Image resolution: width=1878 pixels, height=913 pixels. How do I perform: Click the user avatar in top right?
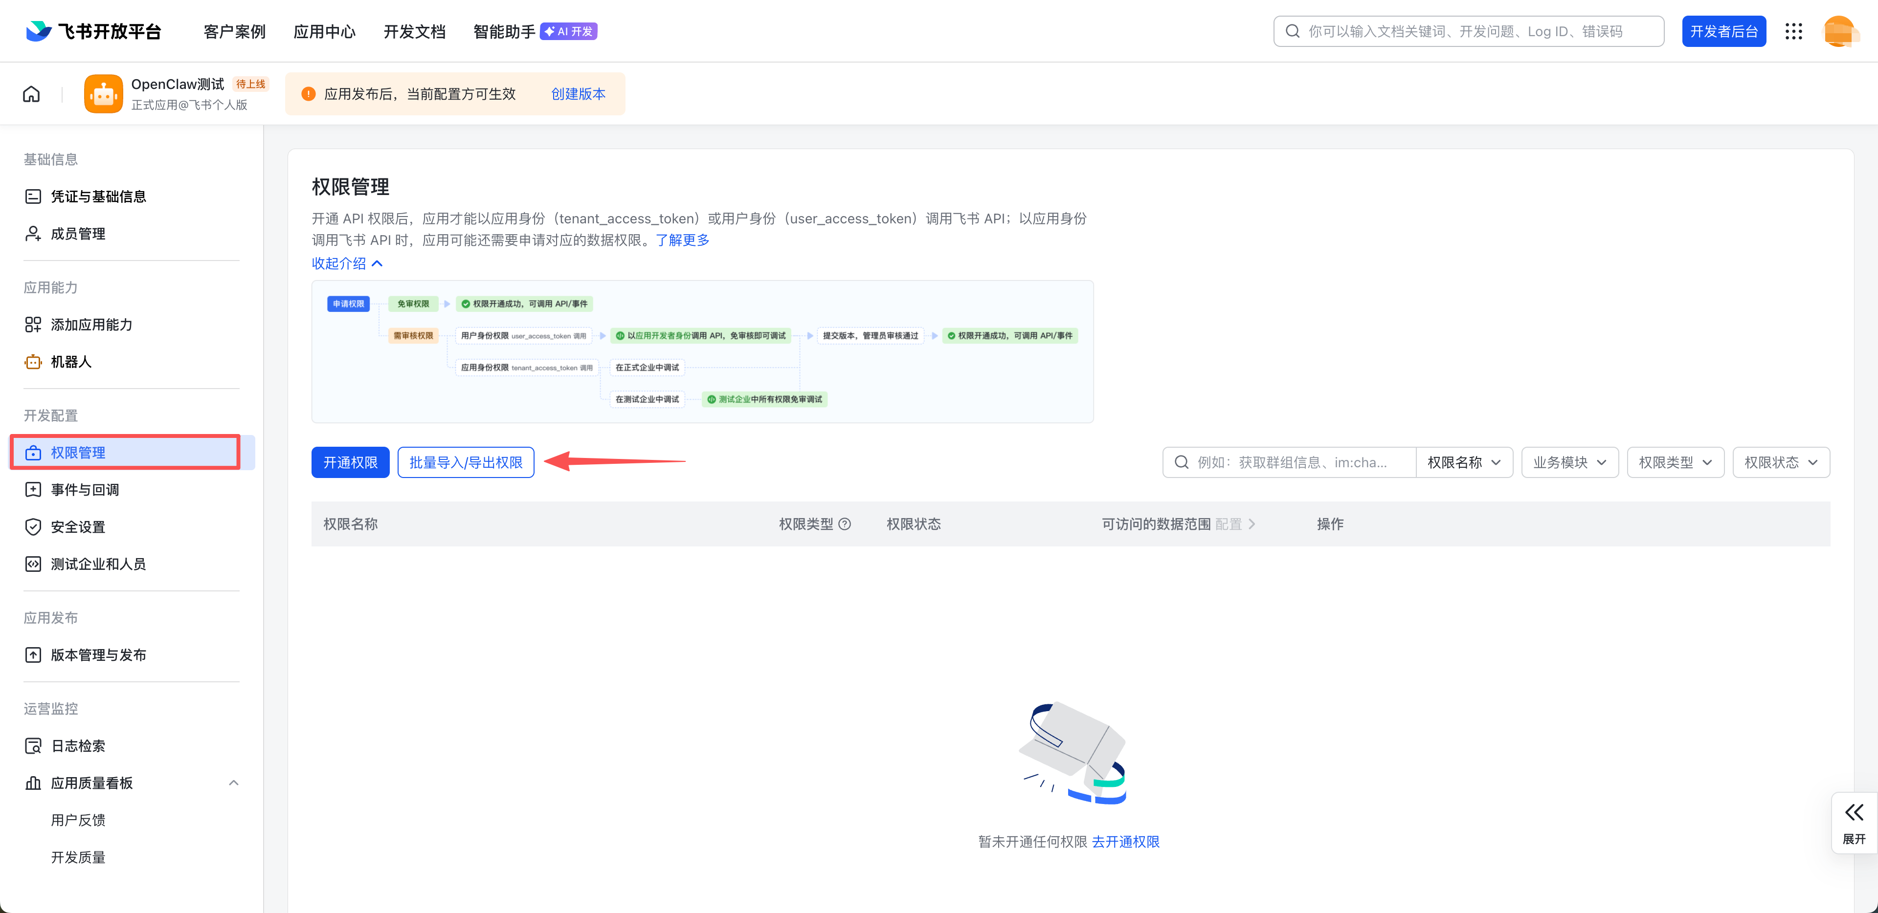tap(1839, 31)
